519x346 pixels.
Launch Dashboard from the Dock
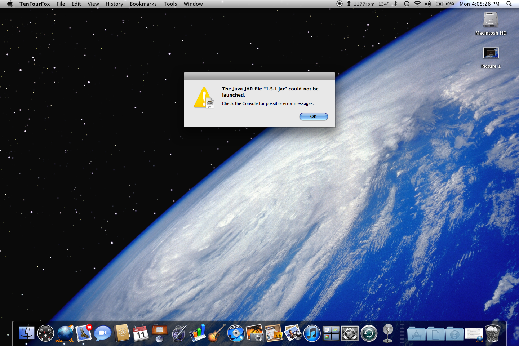[x=45, y=333]
